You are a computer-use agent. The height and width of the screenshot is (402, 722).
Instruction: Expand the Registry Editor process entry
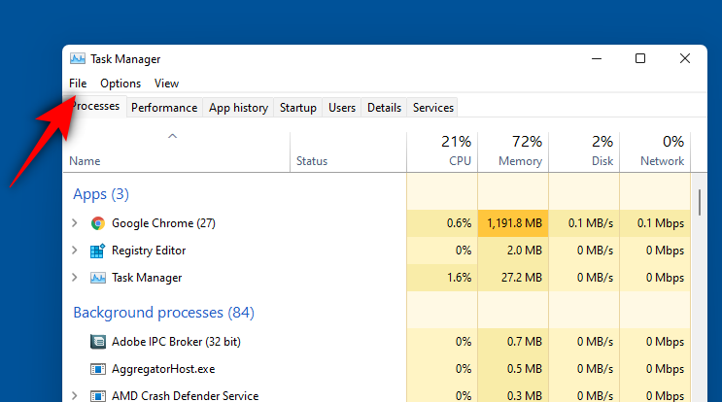[x=75, y=251]
